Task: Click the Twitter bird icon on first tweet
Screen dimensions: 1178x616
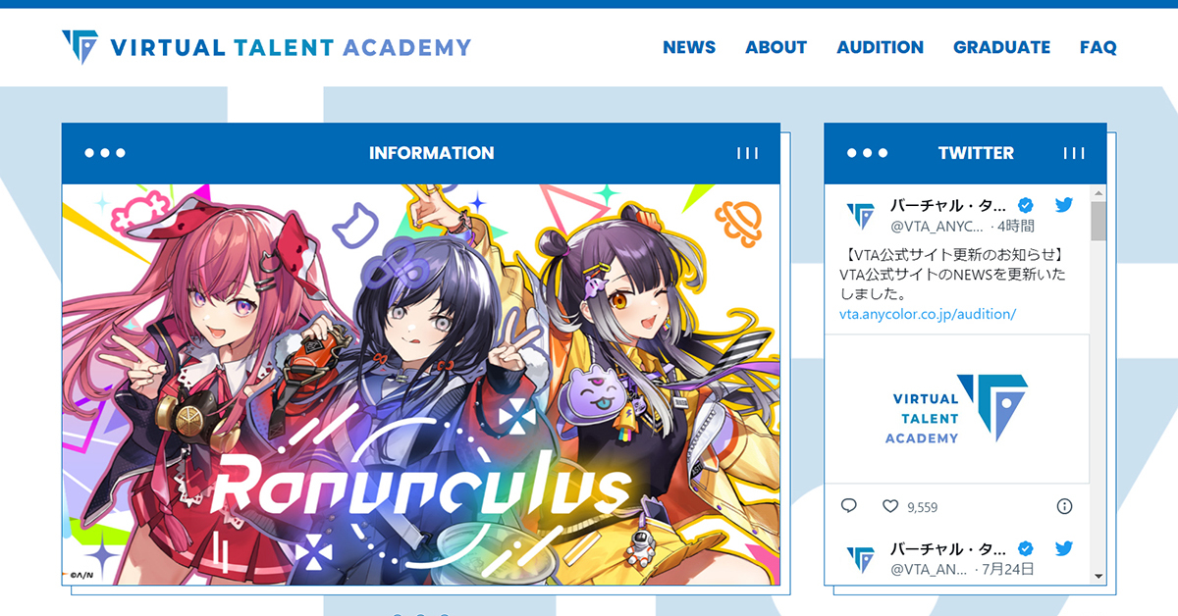Action: point(1063,205)
